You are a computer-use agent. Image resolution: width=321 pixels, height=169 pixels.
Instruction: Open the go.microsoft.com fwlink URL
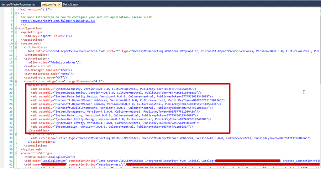(x=58, y=21)
